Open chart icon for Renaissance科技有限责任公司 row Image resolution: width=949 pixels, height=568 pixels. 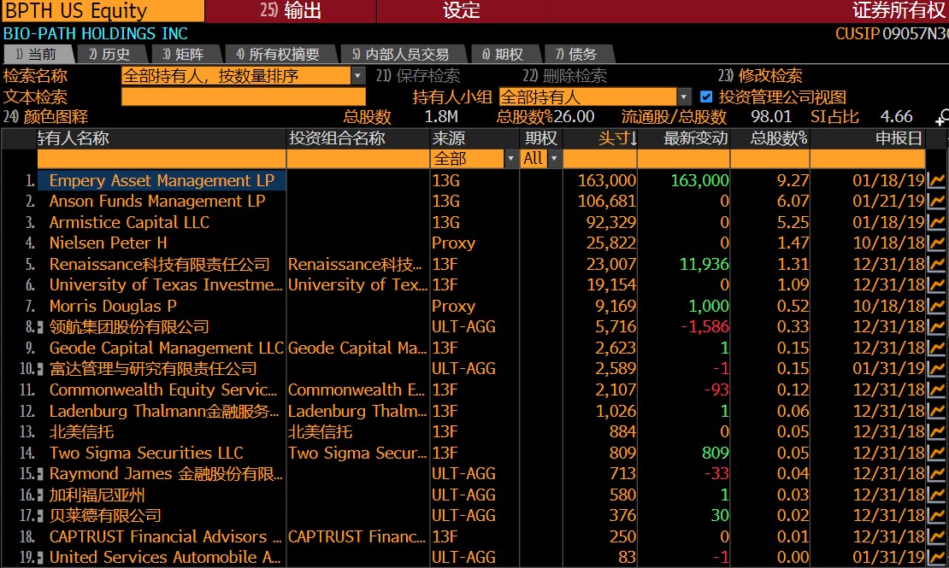point(936,264)
